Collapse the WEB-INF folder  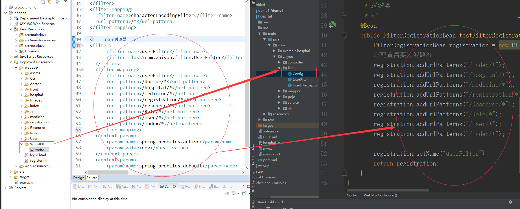pyautogui.click(x=21, y=144)
